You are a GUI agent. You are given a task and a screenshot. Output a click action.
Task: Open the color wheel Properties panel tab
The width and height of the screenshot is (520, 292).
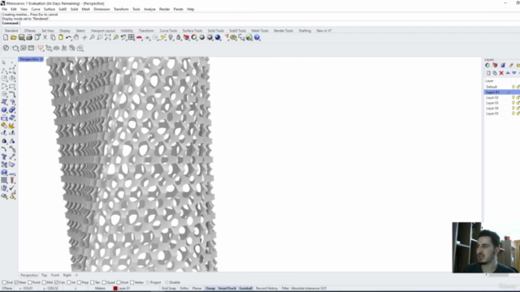pos(487,65)
